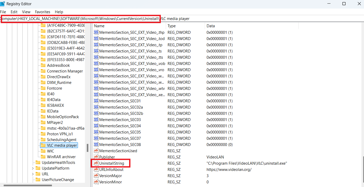Select the IEData tree key
The width and height of the screenshot is (364, 187).
coord(53,111)
